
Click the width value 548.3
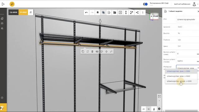point(180,27)
